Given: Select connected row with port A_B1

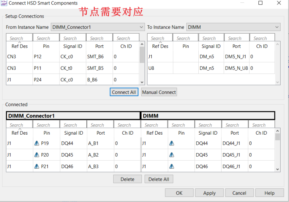Looking at the screenshot, I should (x=140, y=143).
